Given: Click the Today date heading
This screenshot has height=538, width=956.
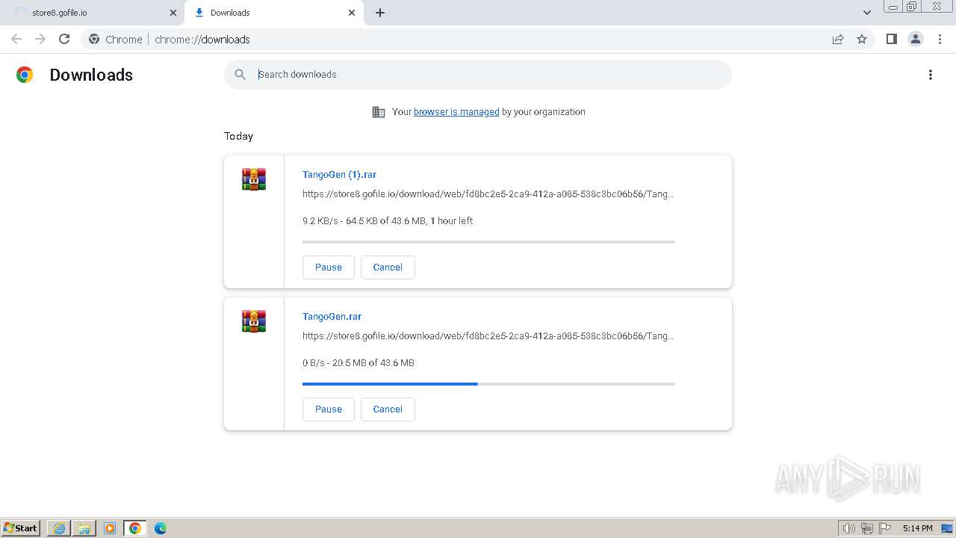Looking at the screenshot, I should coord(238,136).
